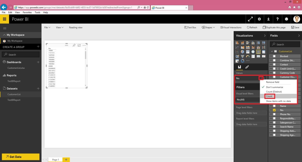Expand the Shapes dropdown menu

(x=208, y=27)
